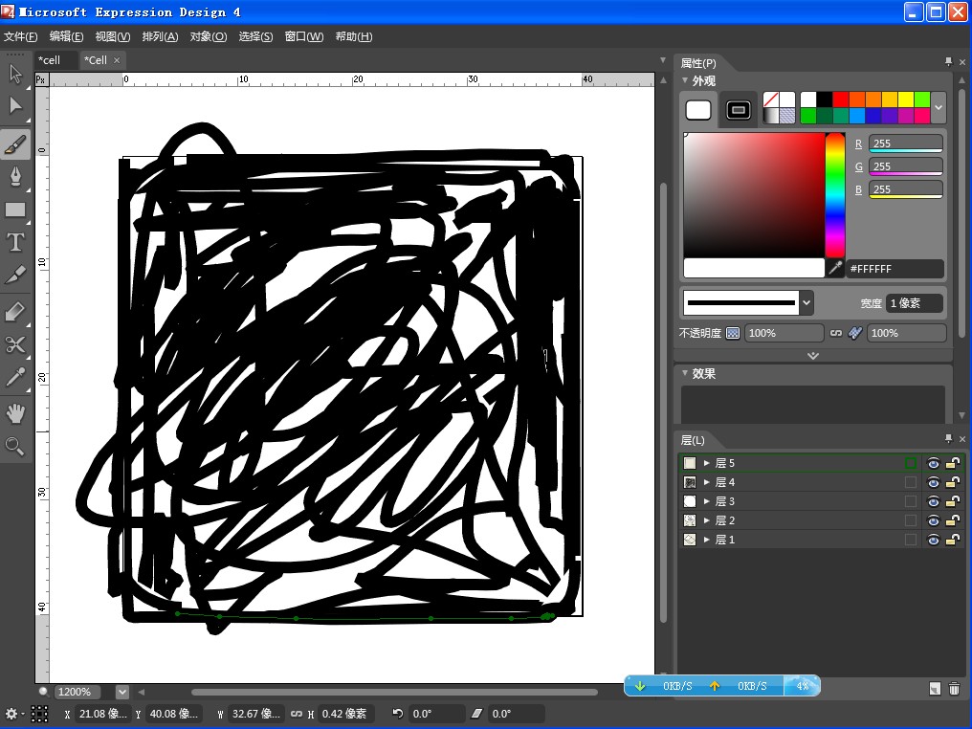Image resolution: width=972 pixels, height=729 pixels.
Task: Click the skew angle icon
Action: click(476, 714)
